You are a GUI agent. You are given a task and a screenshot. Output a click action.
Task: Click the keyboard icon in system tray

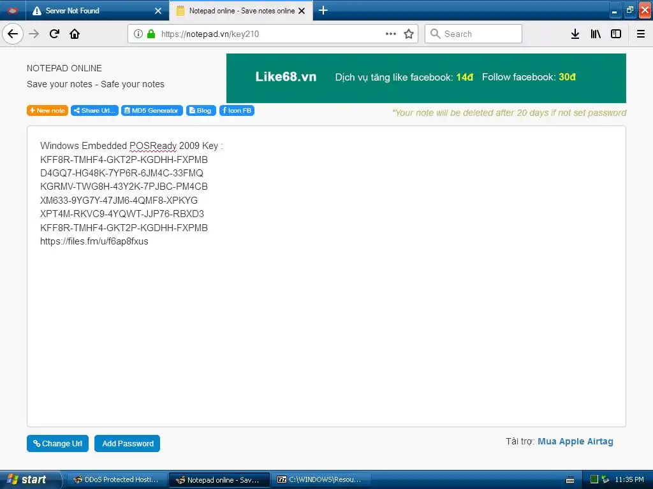[x=571, y=480]
